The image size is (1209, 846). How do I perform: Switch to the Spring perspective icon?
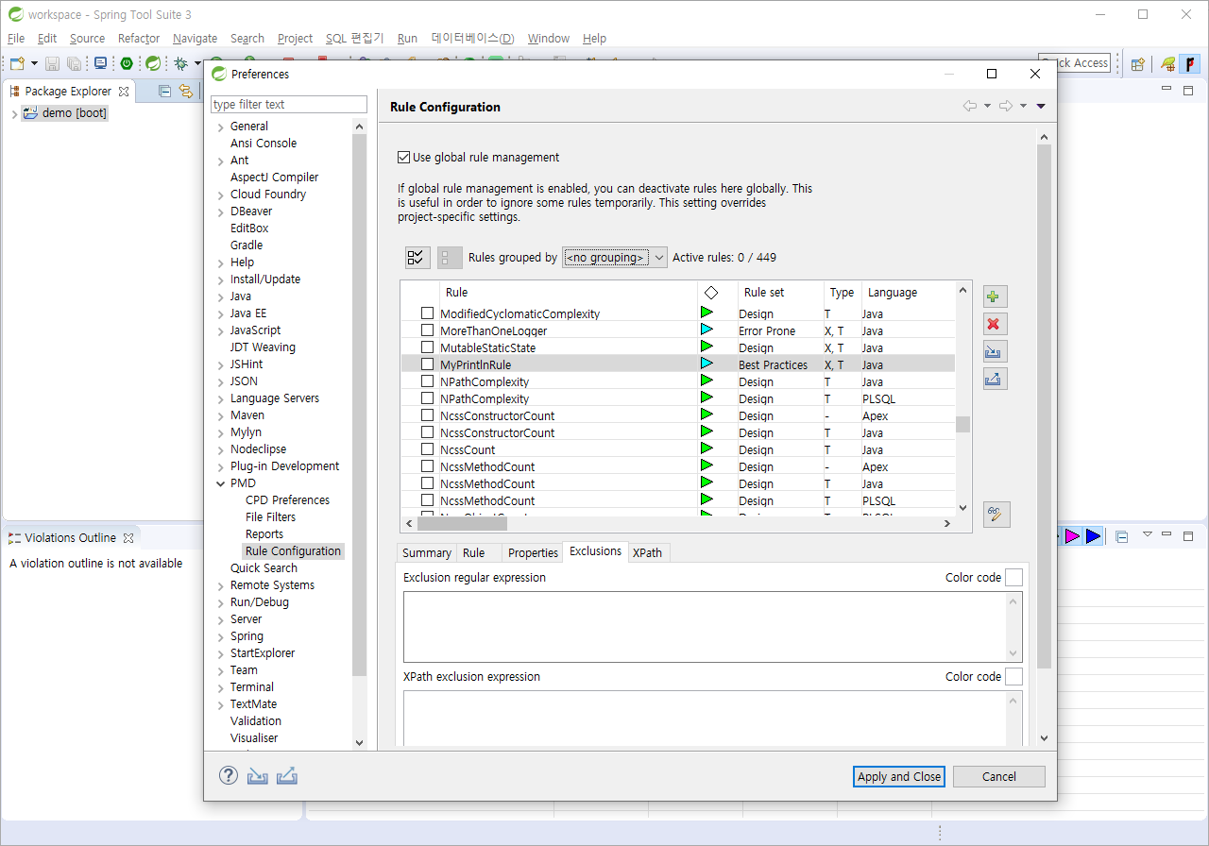(1168, 64)
